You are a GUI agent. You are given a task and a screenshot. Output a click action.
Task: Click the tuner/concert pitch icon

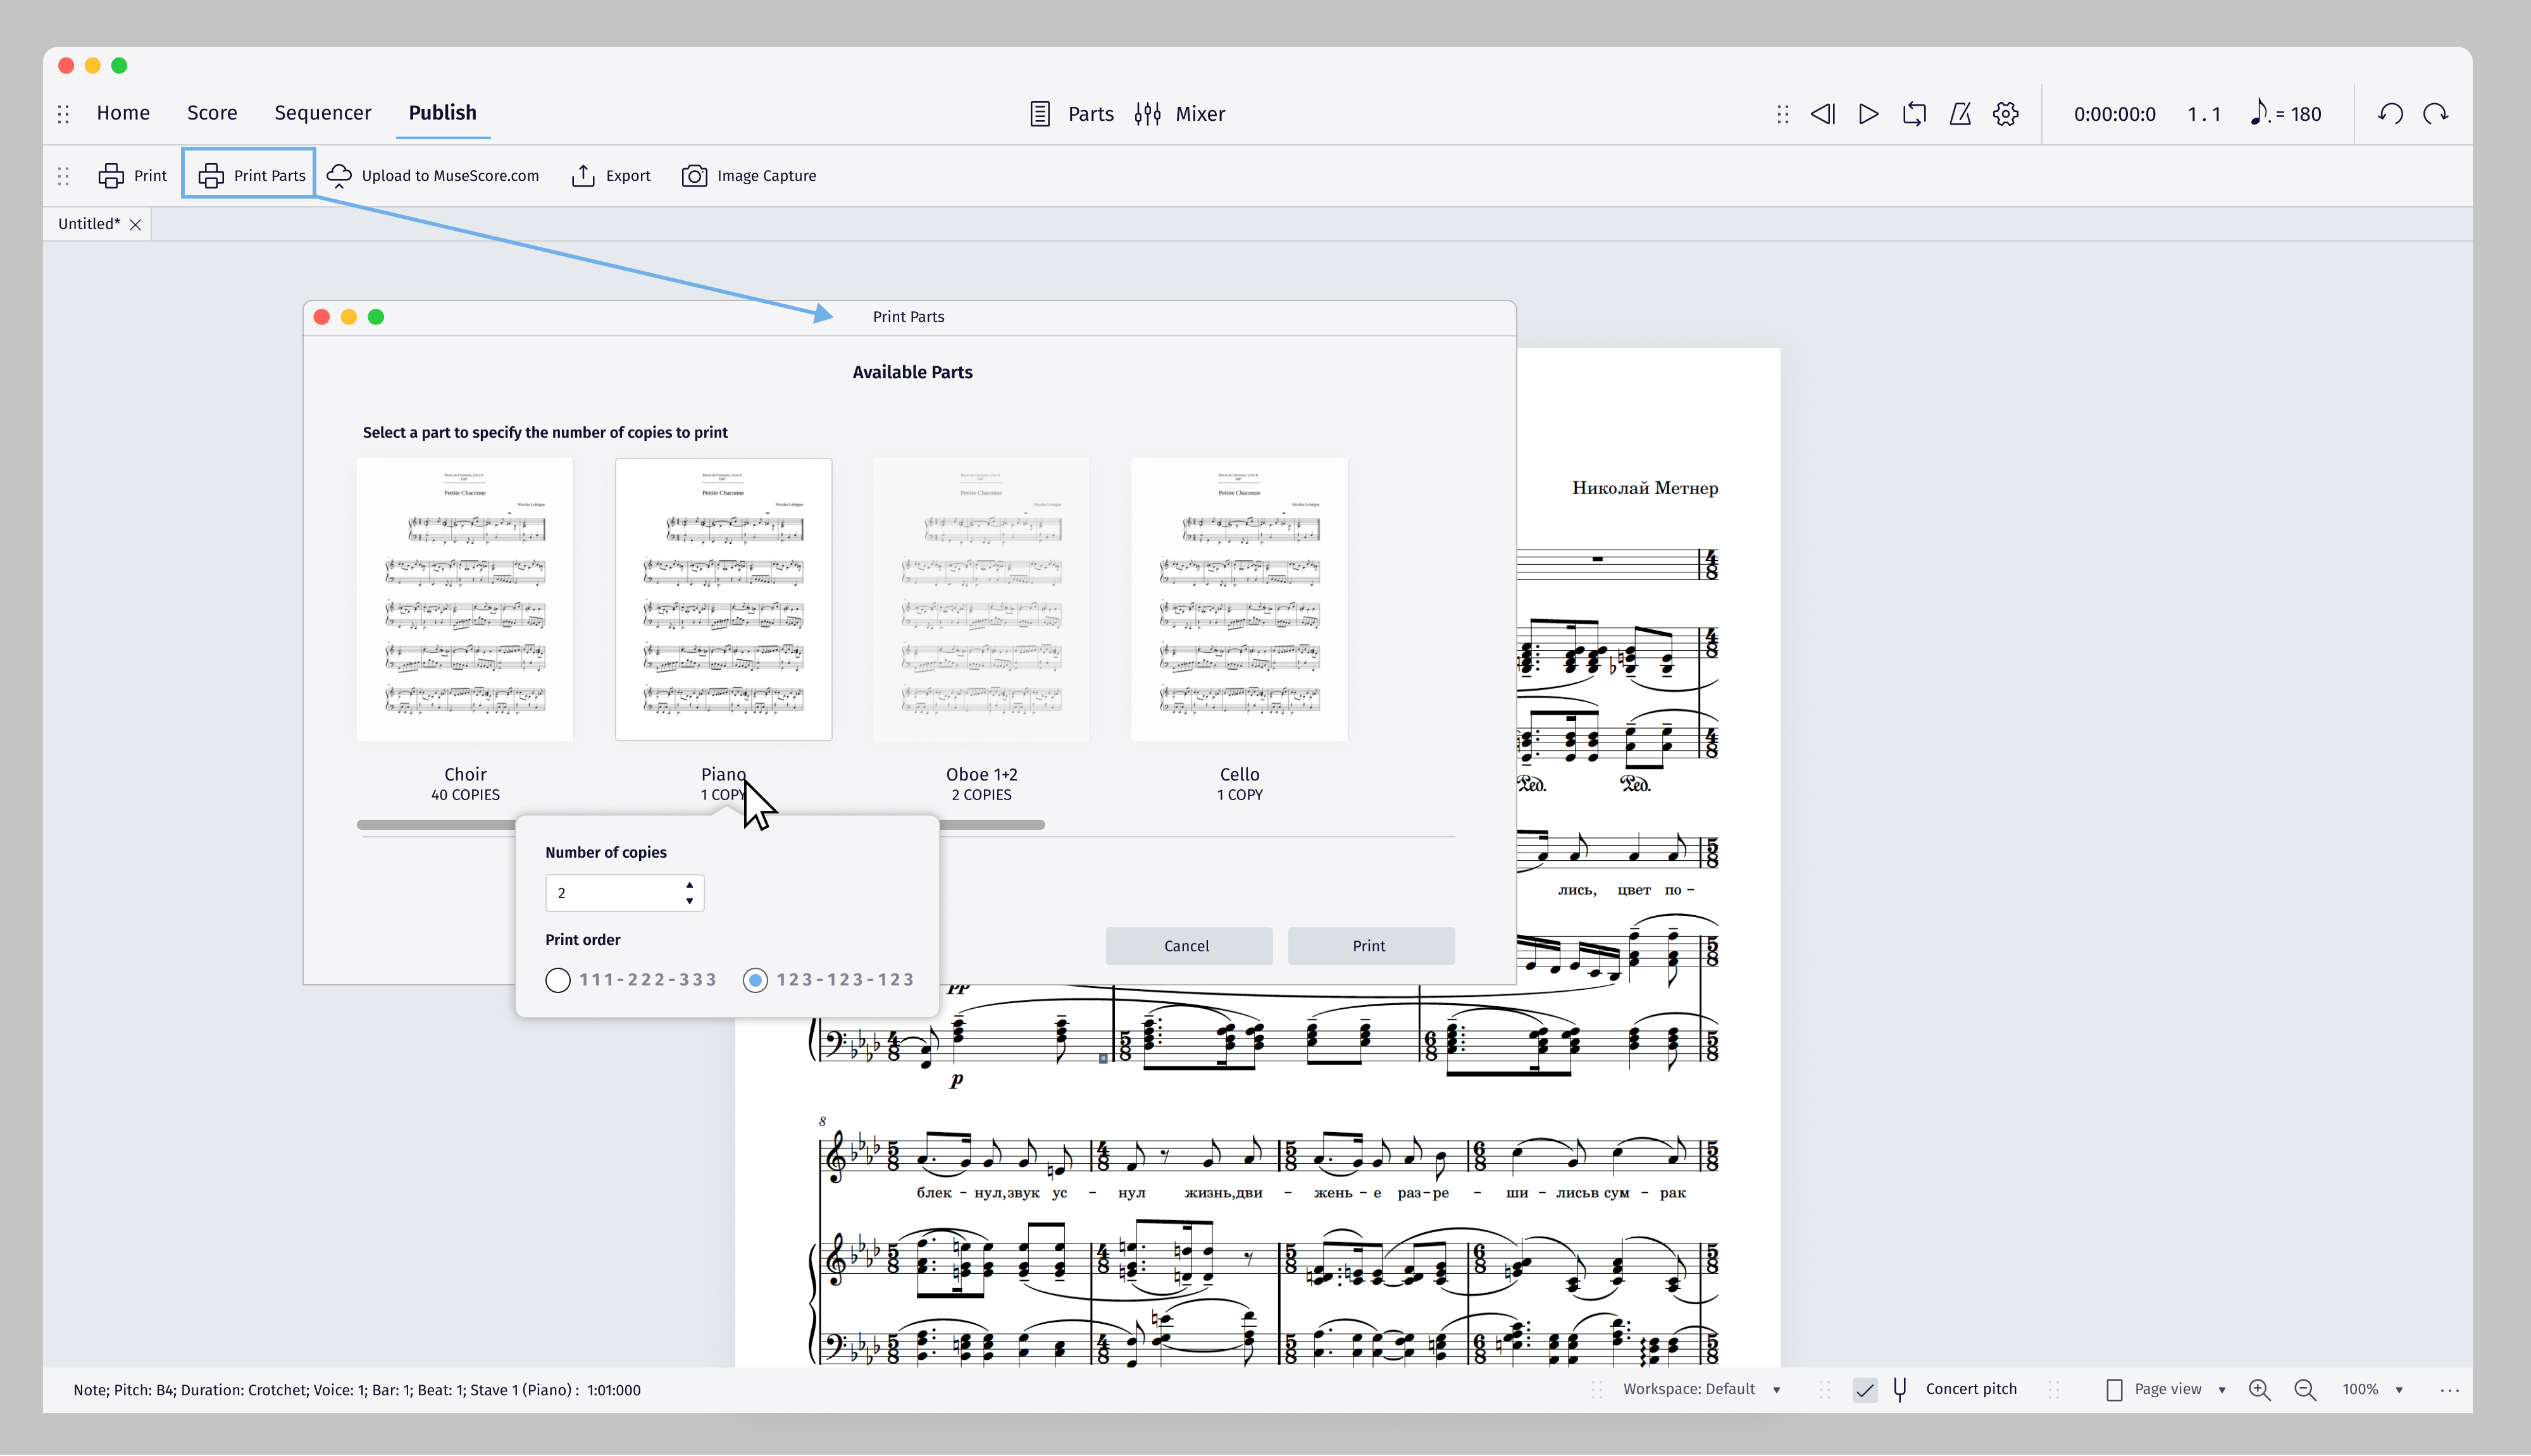[1901, 1388]
